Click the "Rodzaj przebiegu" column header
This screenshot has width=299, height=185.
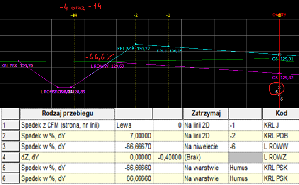click(x=67, y=113)
